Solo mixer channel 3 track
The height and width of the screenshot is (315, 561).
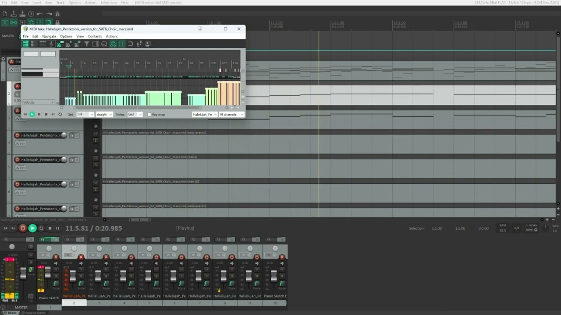point(106,276)
